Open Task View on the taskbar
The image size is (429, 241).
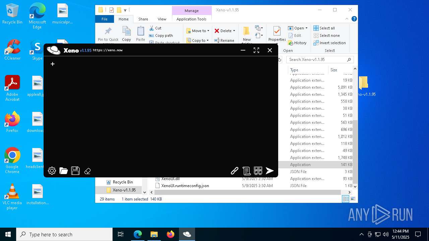click(121, 234)
